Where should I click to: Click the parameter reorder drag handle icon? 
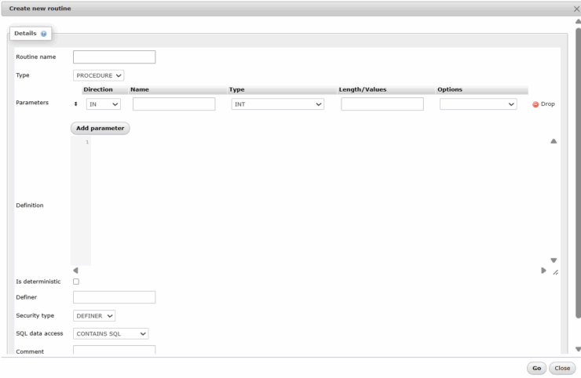point(76,104)
